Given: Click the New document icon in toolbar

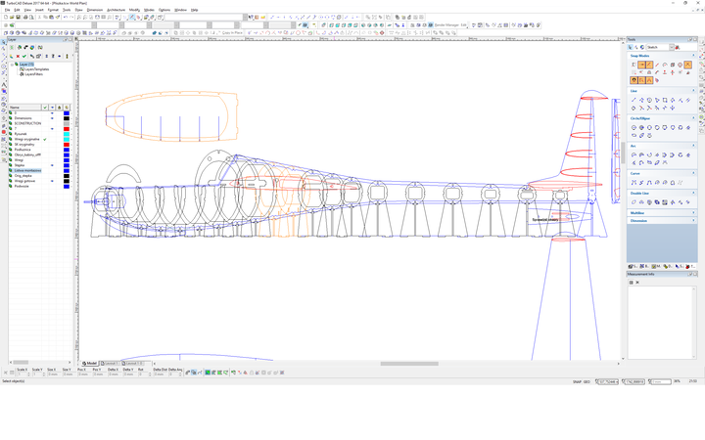Looking at the screenshot, I should [x=6, y=17].
